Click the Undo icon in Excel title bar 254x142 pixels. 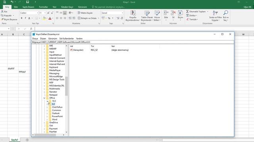pos(12,2)
